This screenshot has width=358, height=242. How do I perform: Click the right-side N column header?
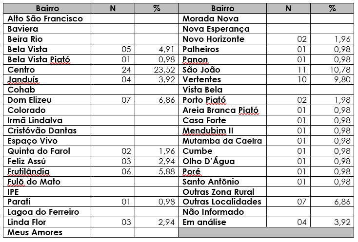288,8
